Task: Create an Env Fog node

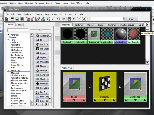Action: point(42,92)
